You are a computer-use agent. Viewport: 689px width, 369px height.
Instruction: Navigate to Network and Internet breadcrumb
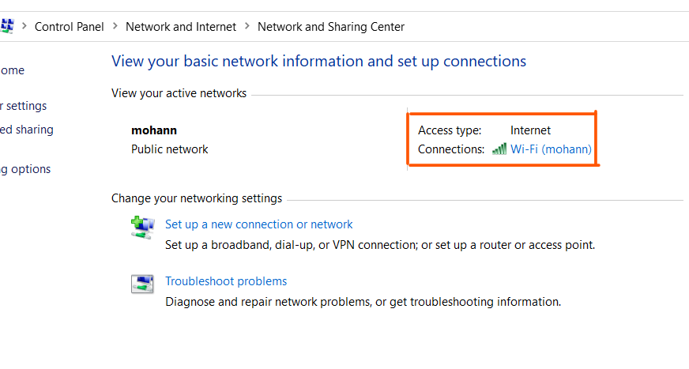[181, 27]
